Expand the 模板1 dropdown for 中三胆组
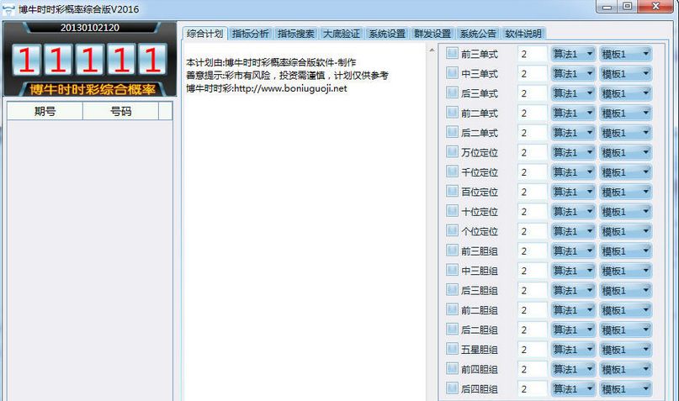Screen dimensions: 679x401 (626, 271)
